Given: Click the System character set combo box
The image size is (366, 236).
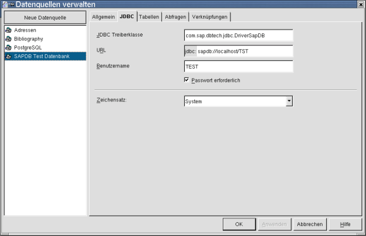Looking at the screenshot, I should (x=239, y=101).
